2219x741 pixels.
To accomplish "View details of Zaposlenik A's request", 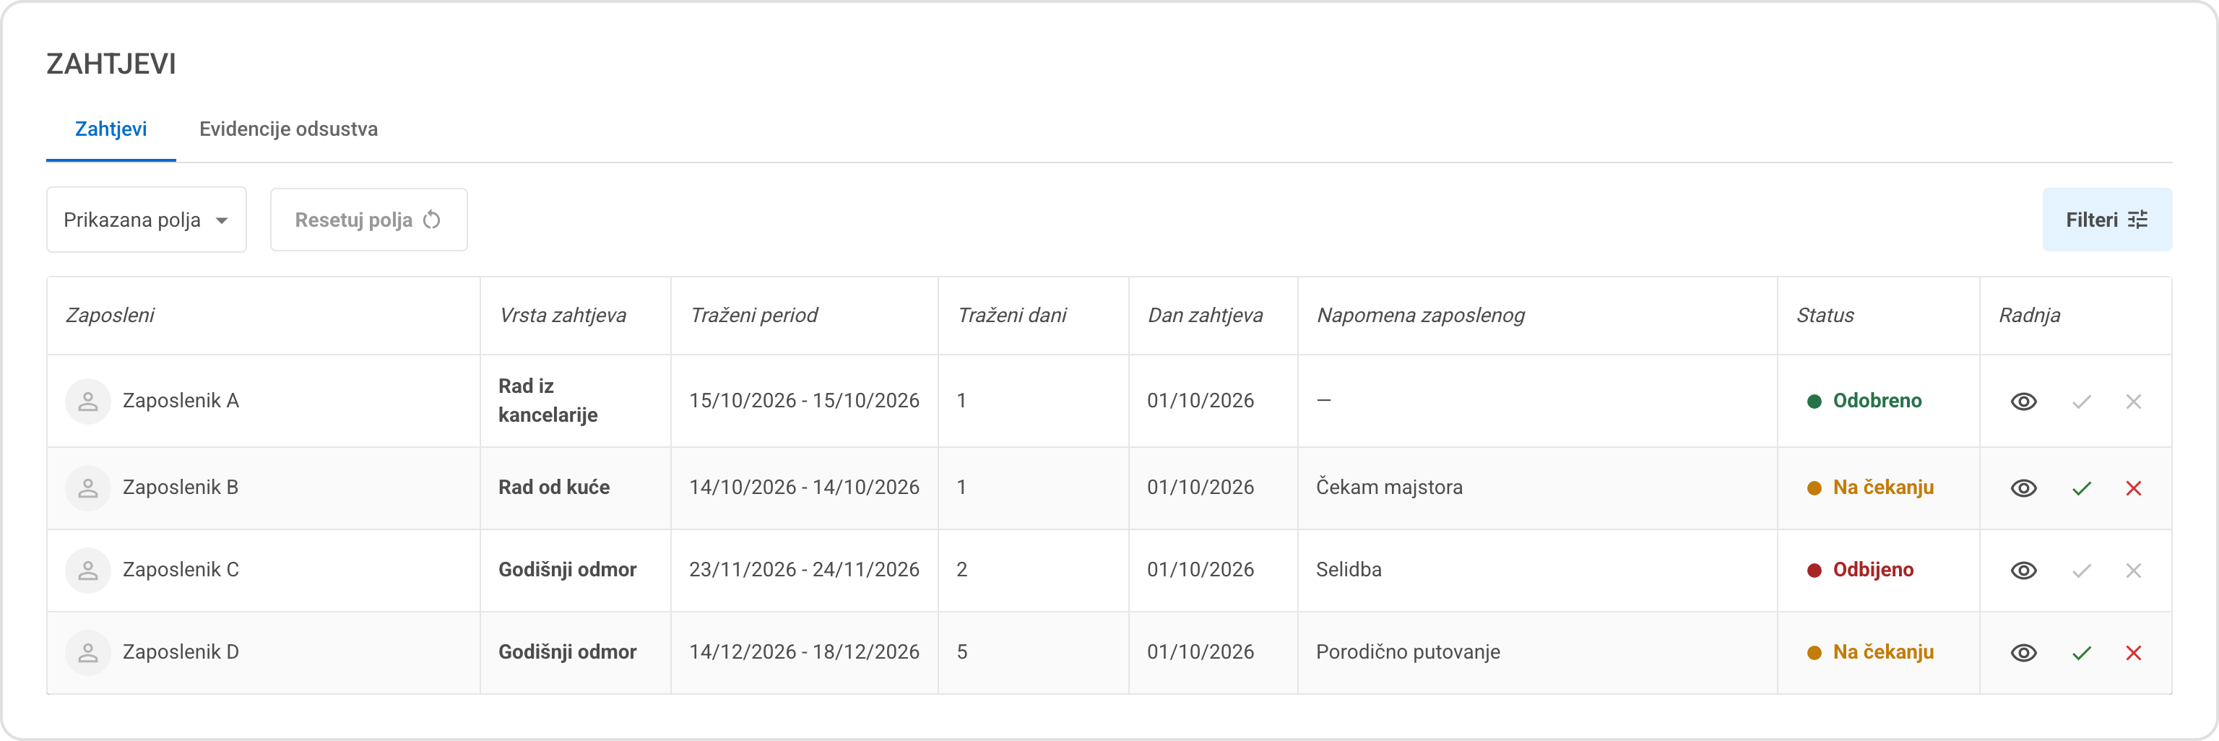I will [2023, 402].
